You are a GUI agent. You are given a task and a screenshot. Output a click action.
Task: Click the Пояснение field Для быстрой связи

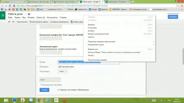pyautogui.click(x=89, y=67)
